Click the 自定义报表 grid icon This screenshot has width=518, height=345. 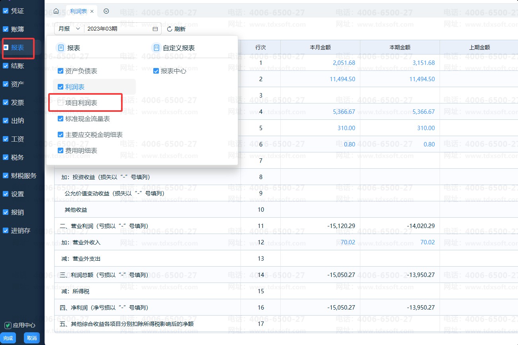tap(156, 48)
